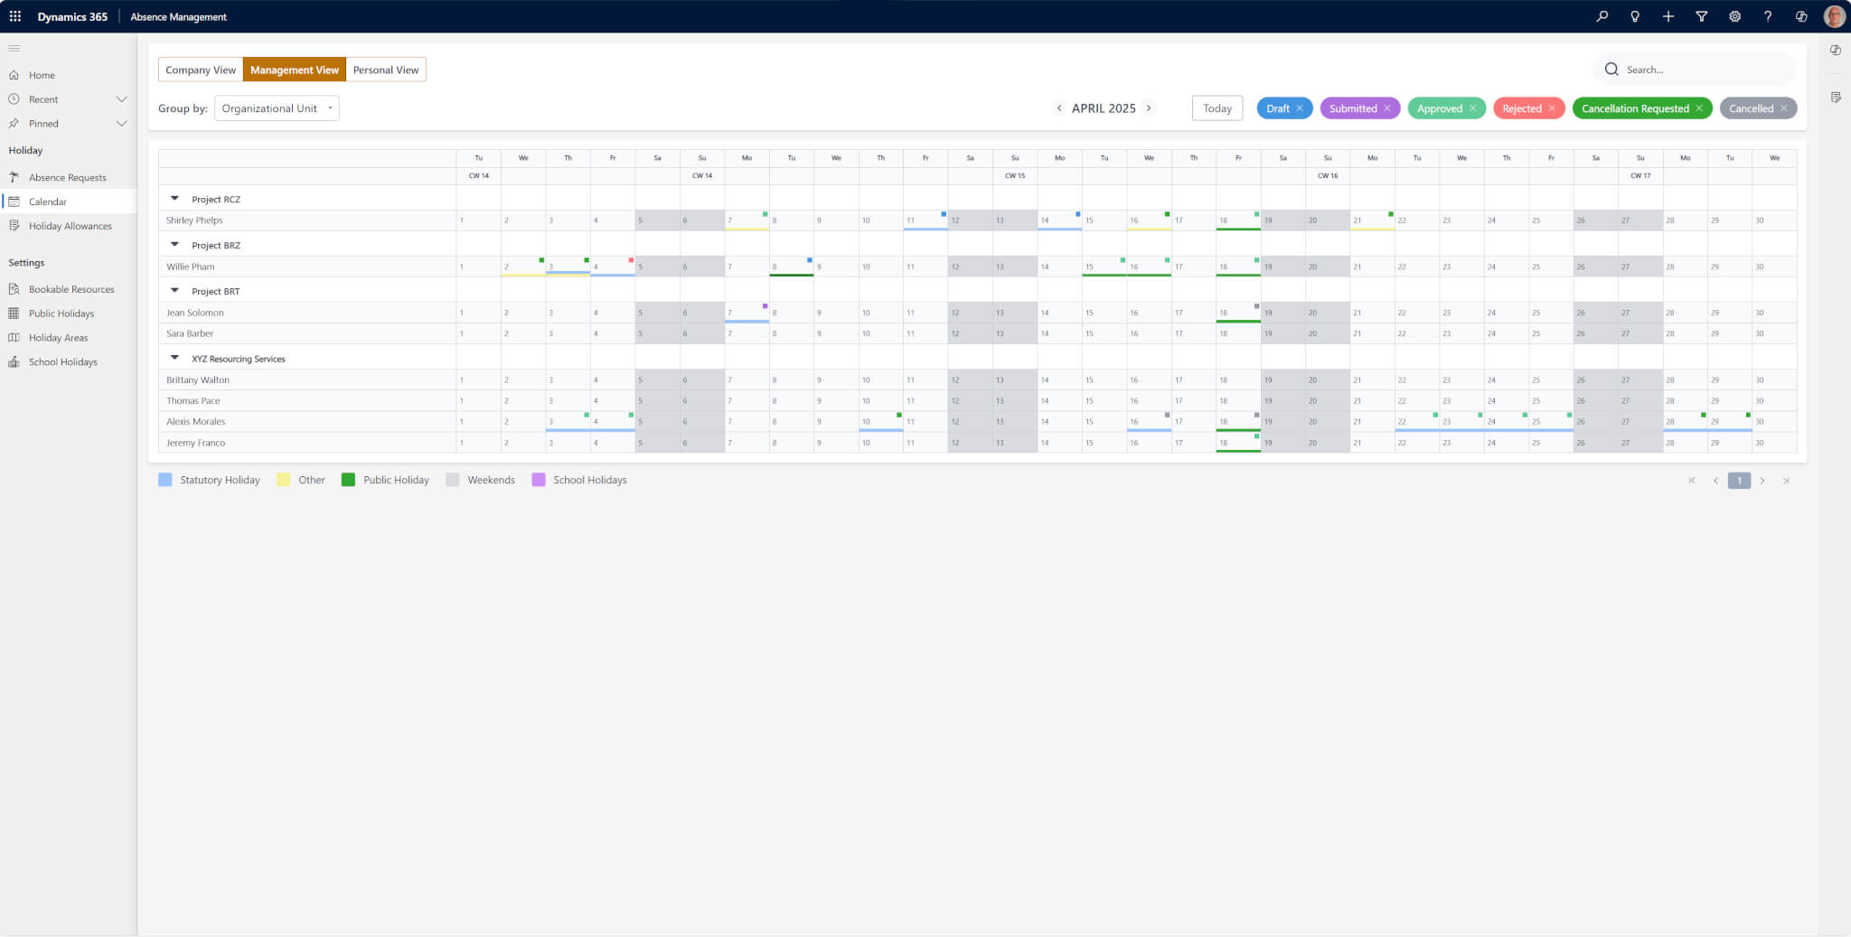
Task: Remove the Draft status filter chip
Action: 1300,108
